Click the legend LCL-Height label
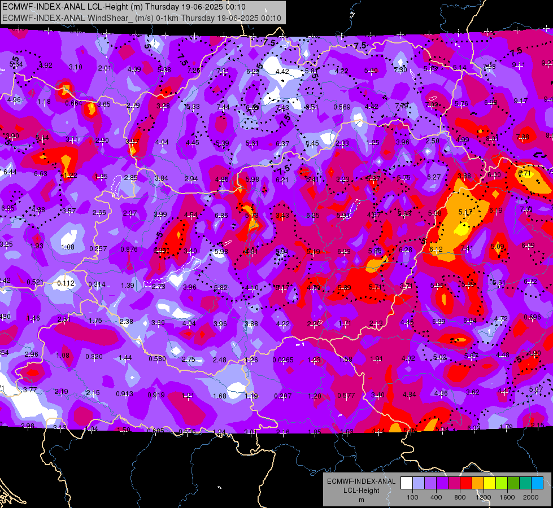The image size is (553, 508). click(361, 491)
